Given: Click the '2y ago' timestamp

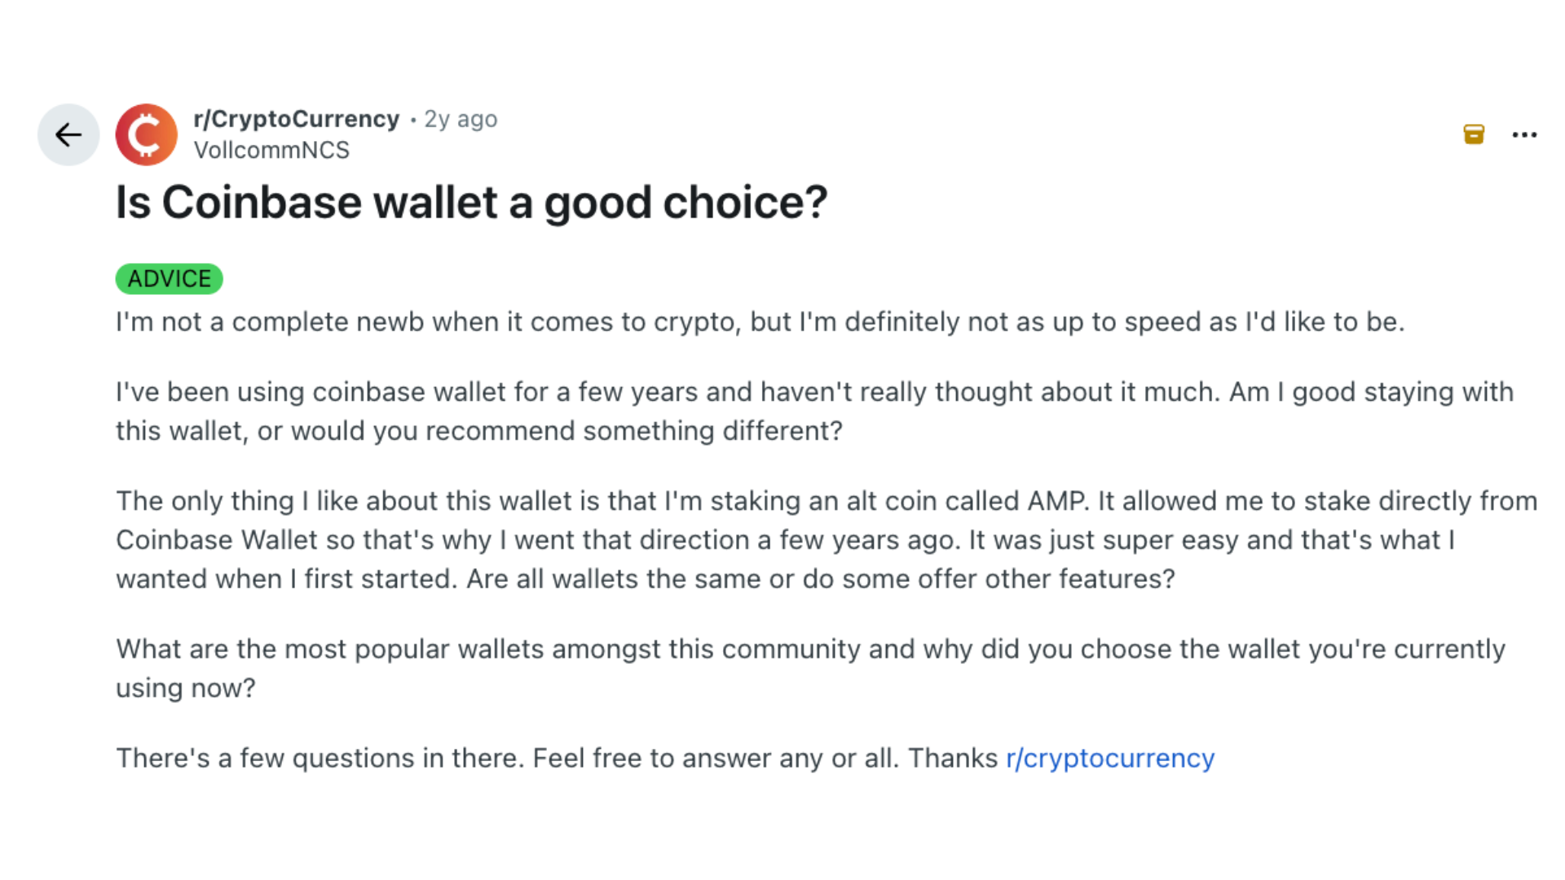Looking at the screenshot, I should (x=460, y=119).
